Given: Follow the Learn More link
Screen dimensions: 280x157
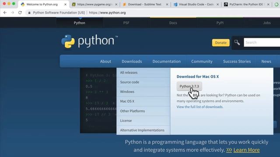Looking at the screenshot, I should click(x=246, y=150).
